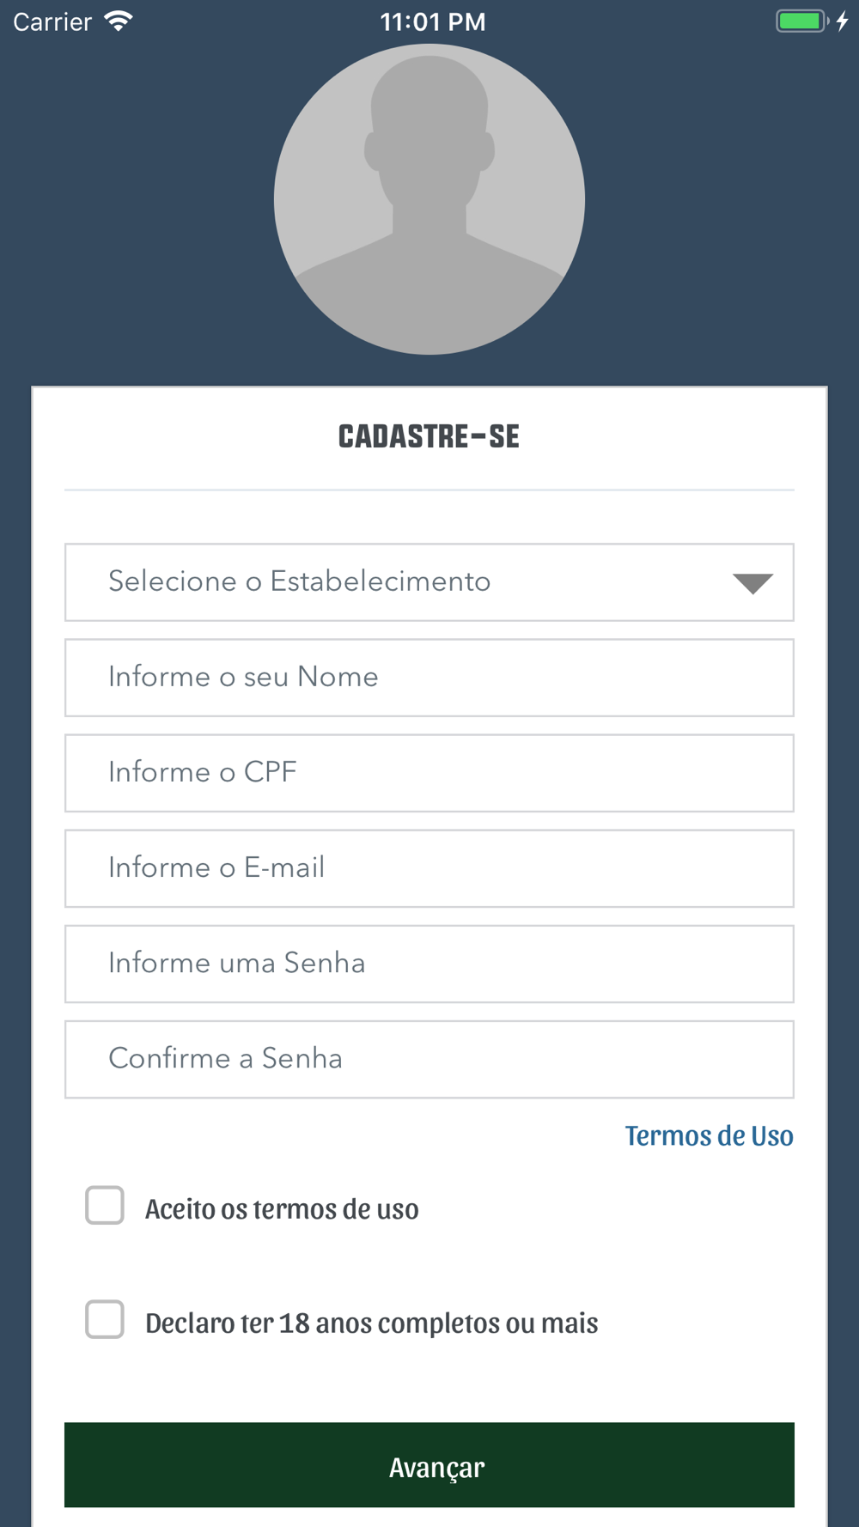Open the Termos de Uso link
Screen dimensions: 859x1527
709,1135
